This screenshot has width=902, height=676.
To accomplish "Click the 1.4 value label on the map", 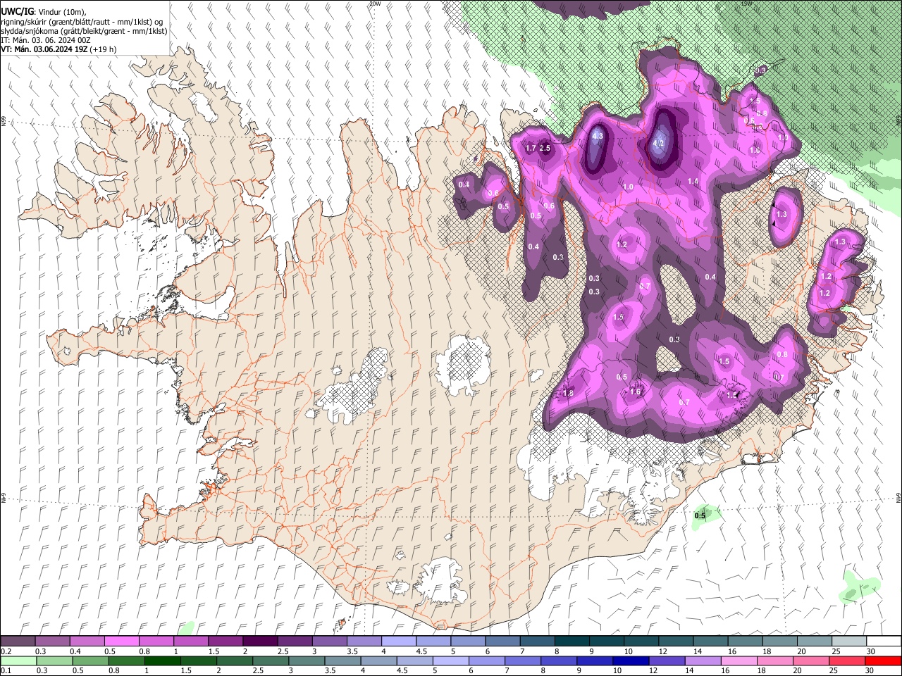I will point(693,181).
